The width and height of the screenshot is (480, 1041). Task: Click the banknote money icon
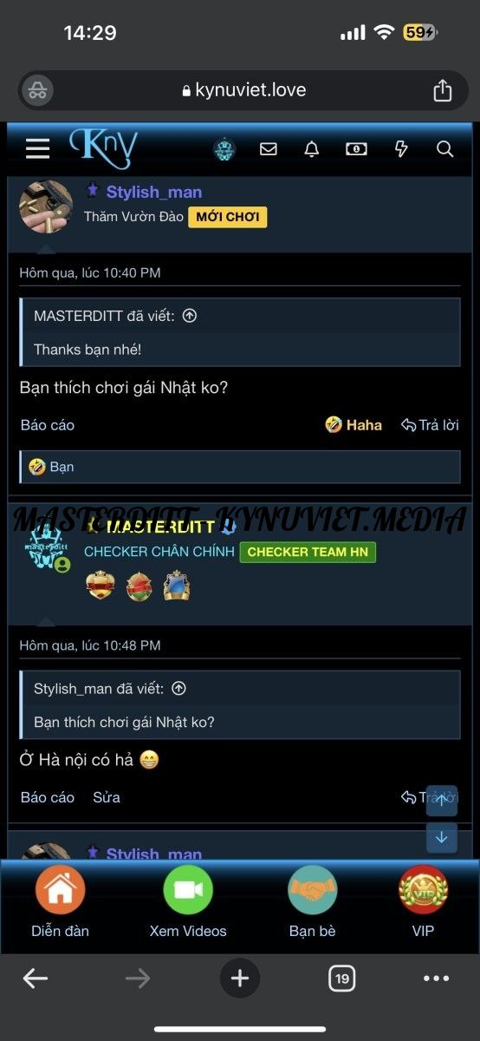356,149
